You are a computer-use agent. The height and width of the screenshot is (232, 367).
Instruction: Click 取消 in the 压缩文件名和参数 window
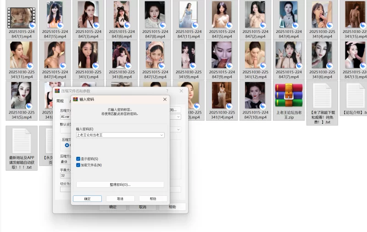pyautogui.click(x=143, y=207)
